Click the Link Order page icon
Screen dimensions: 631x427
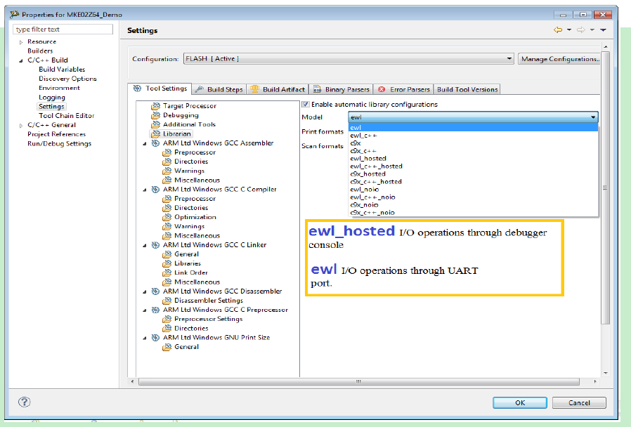tap(167, 272)
